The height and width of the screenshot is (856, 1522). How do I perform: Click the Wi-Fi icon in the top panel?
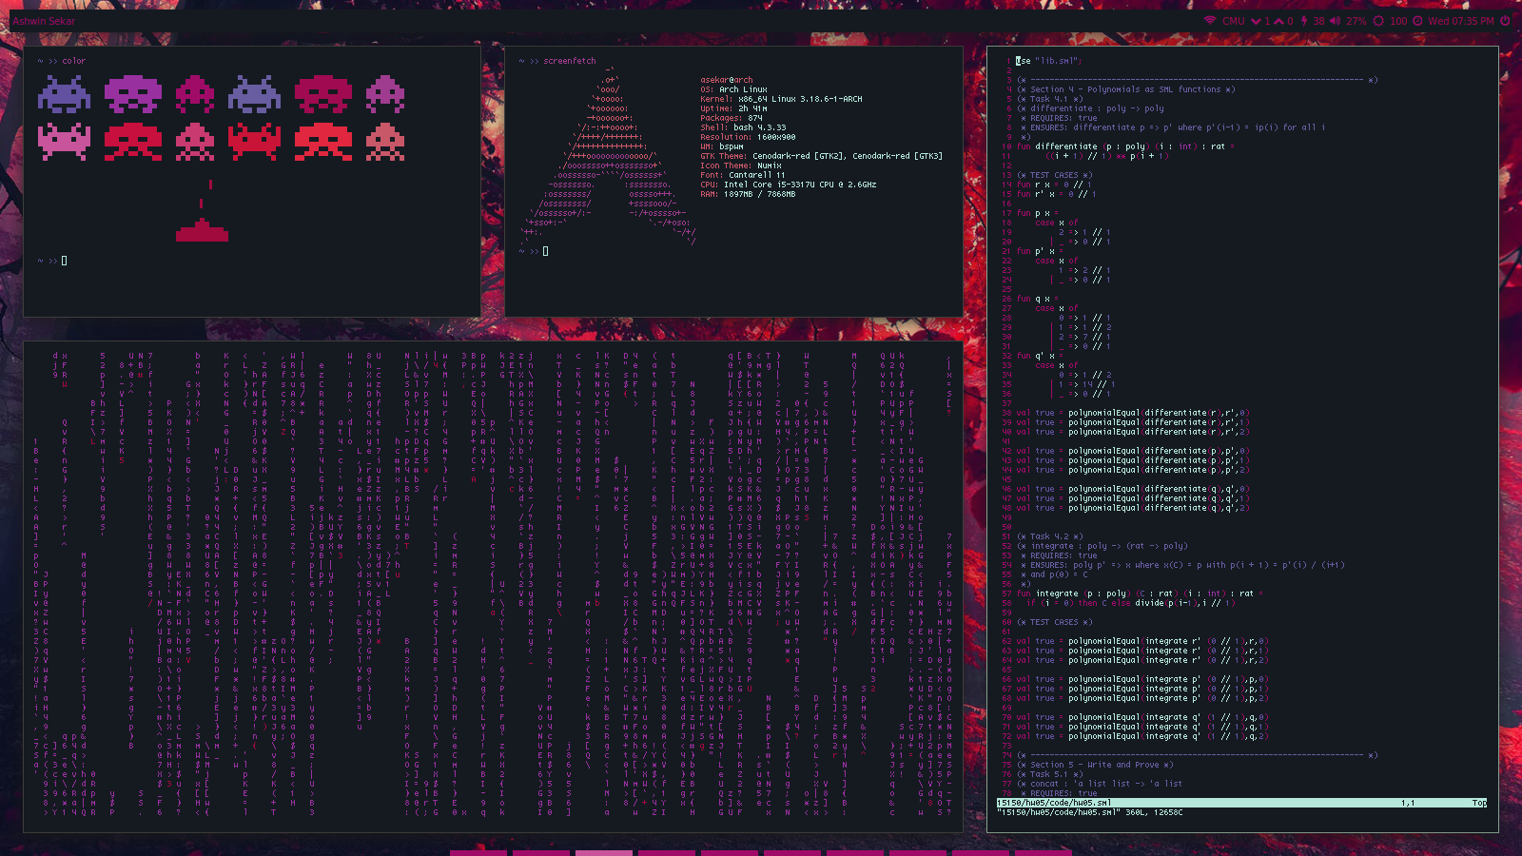click(x=1210, y=20)
